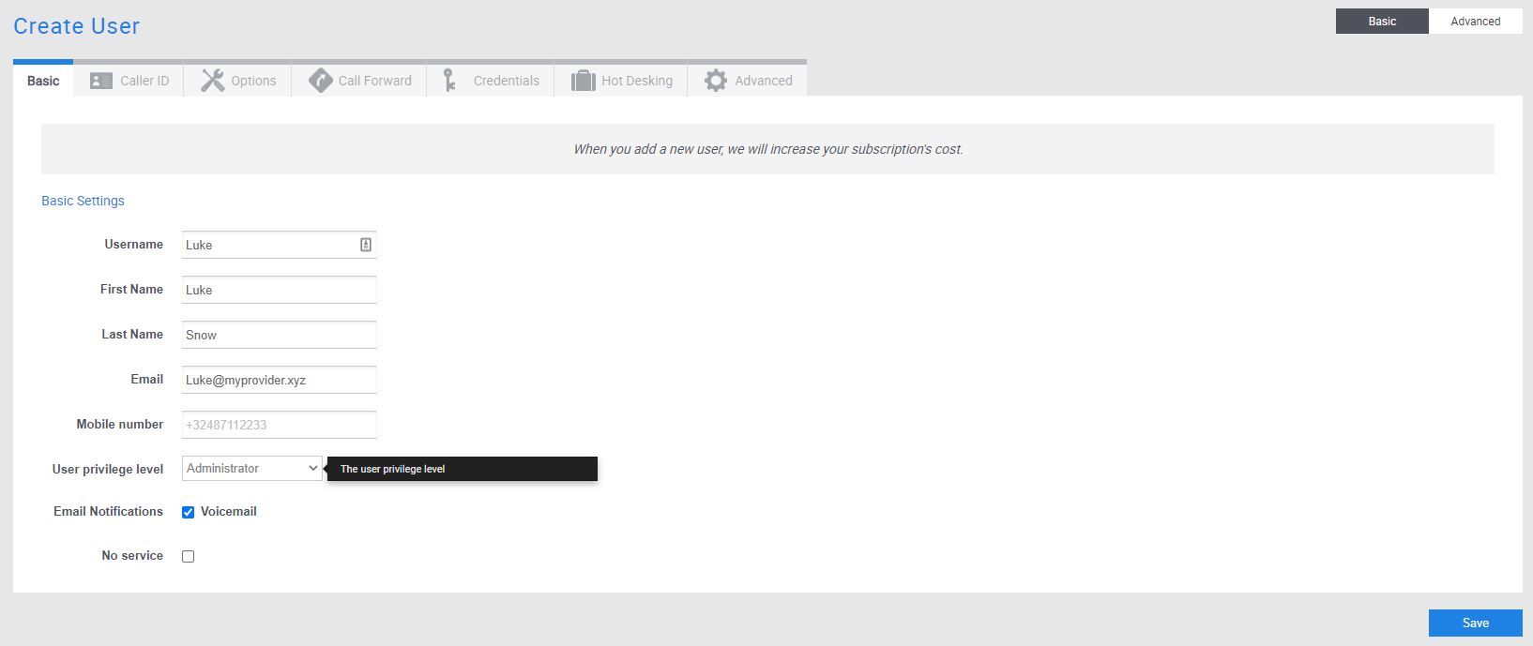1533x646 pixels.
Task: Enable the No service checkbox
Action: click(189, 556)
